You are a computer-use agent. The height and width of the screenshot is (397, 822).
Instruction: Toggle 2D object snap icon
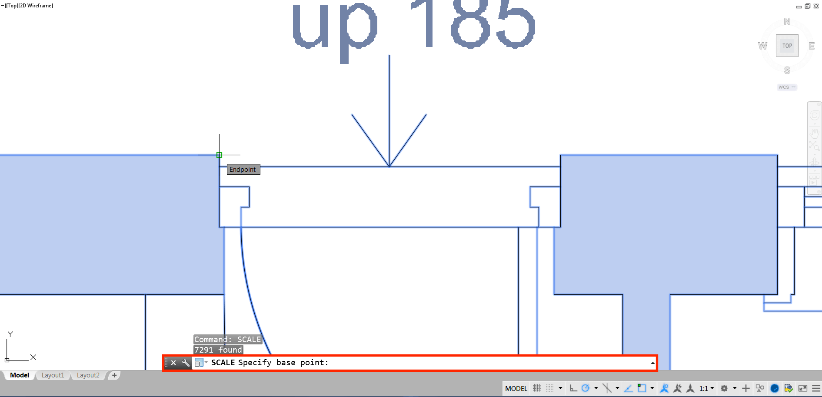[642, 388]
